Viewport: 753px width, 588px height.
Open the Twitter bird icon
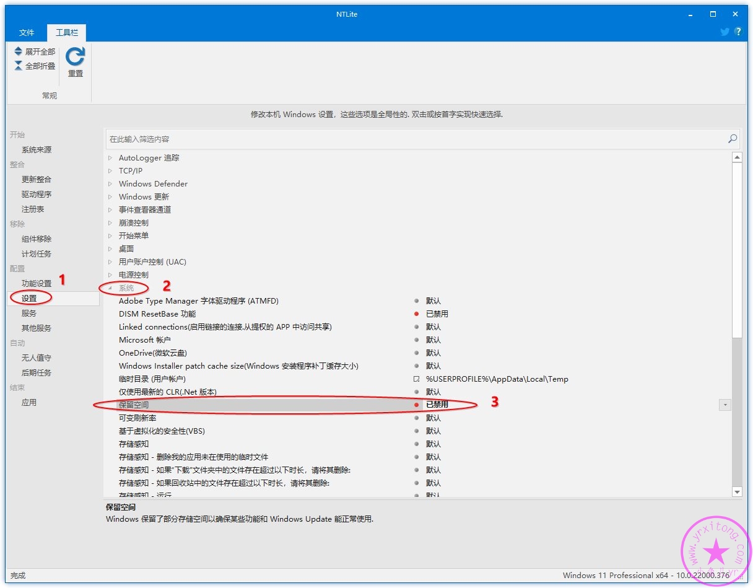(x=725, y=32)
